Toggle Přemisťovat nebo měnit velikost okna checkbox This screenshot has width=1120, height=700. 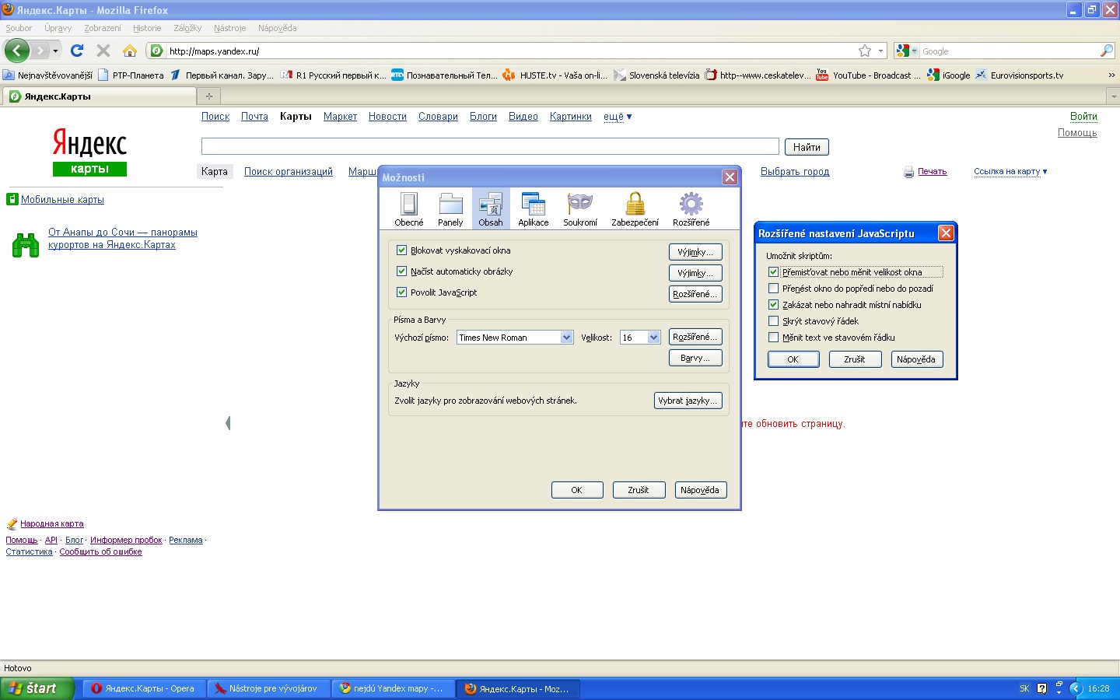coord(773,272)
